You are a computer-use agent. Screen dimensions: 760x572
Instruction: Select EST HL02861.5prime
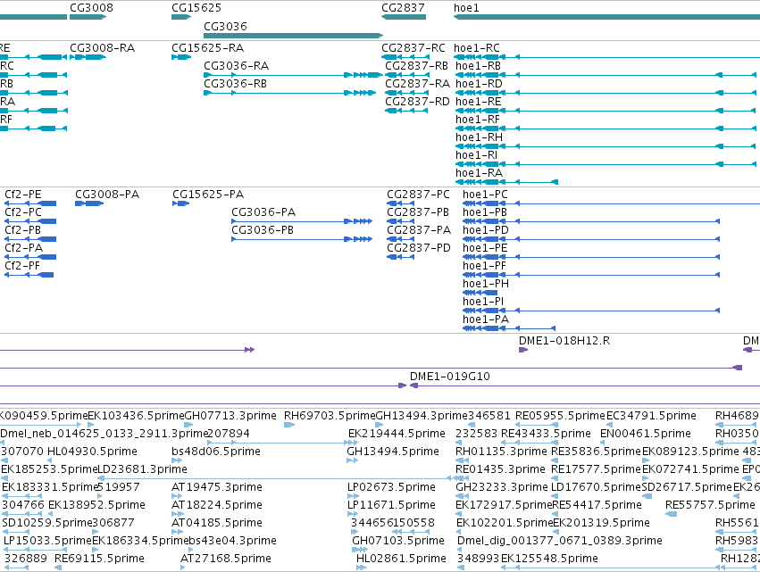pos(401,560)
